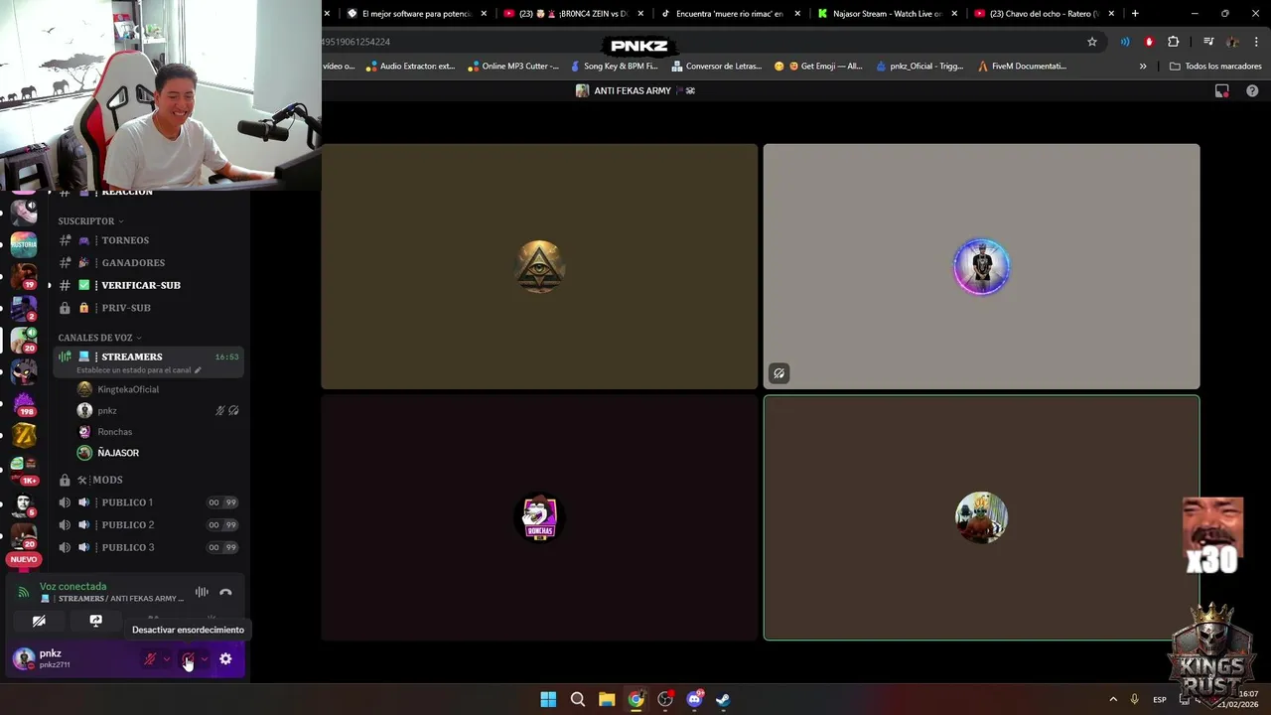
Task: Open server icon with 1K+ badge
Action: 24,468
